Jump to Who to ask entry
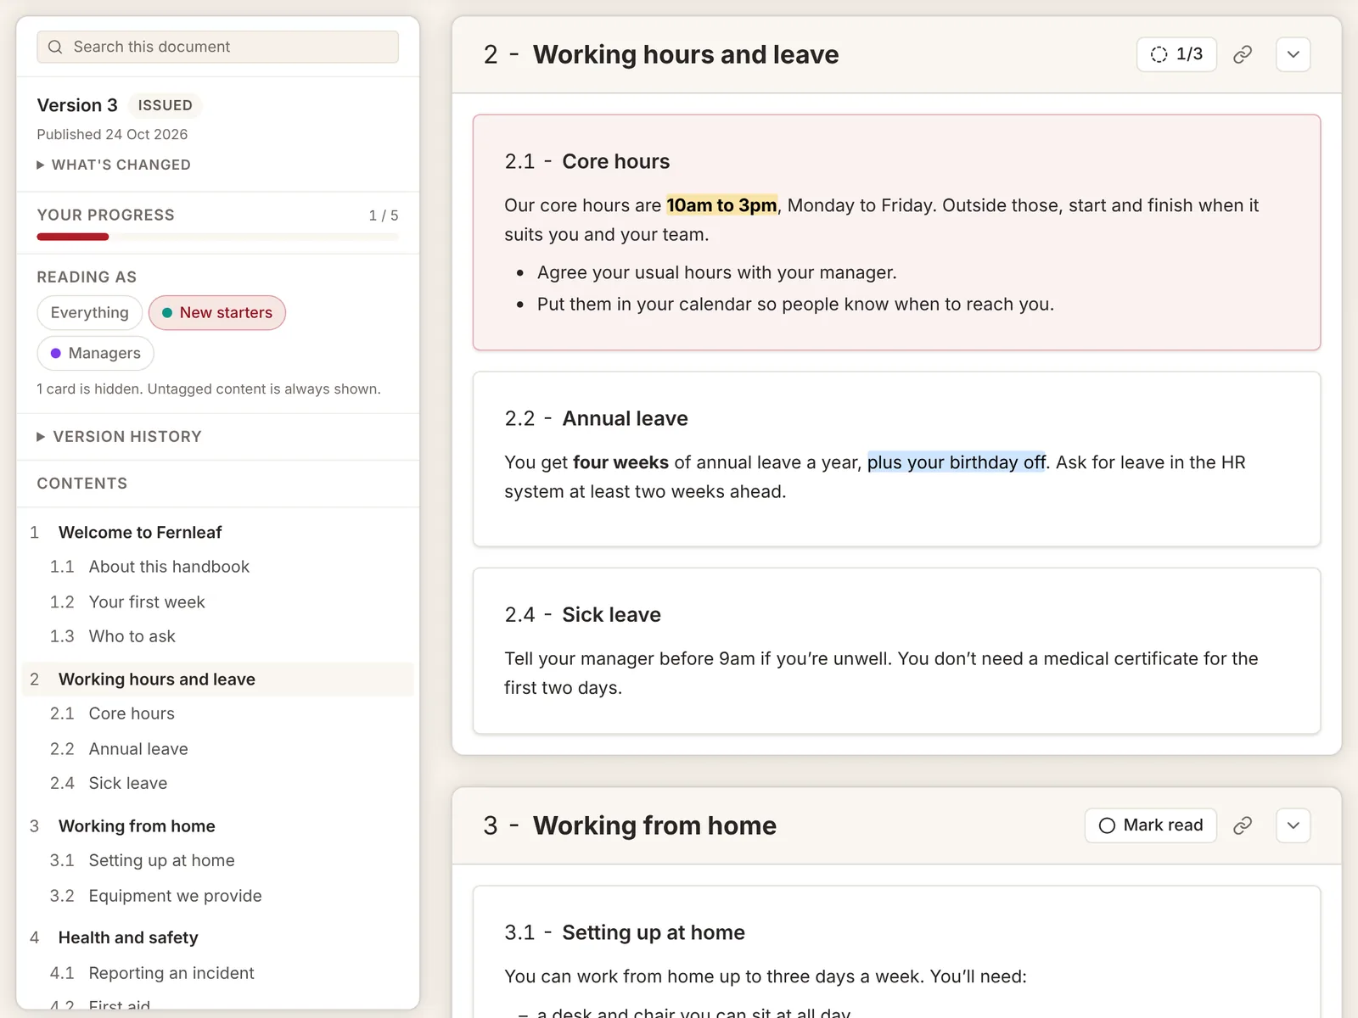1358x1018 pixels. [217, 636]
